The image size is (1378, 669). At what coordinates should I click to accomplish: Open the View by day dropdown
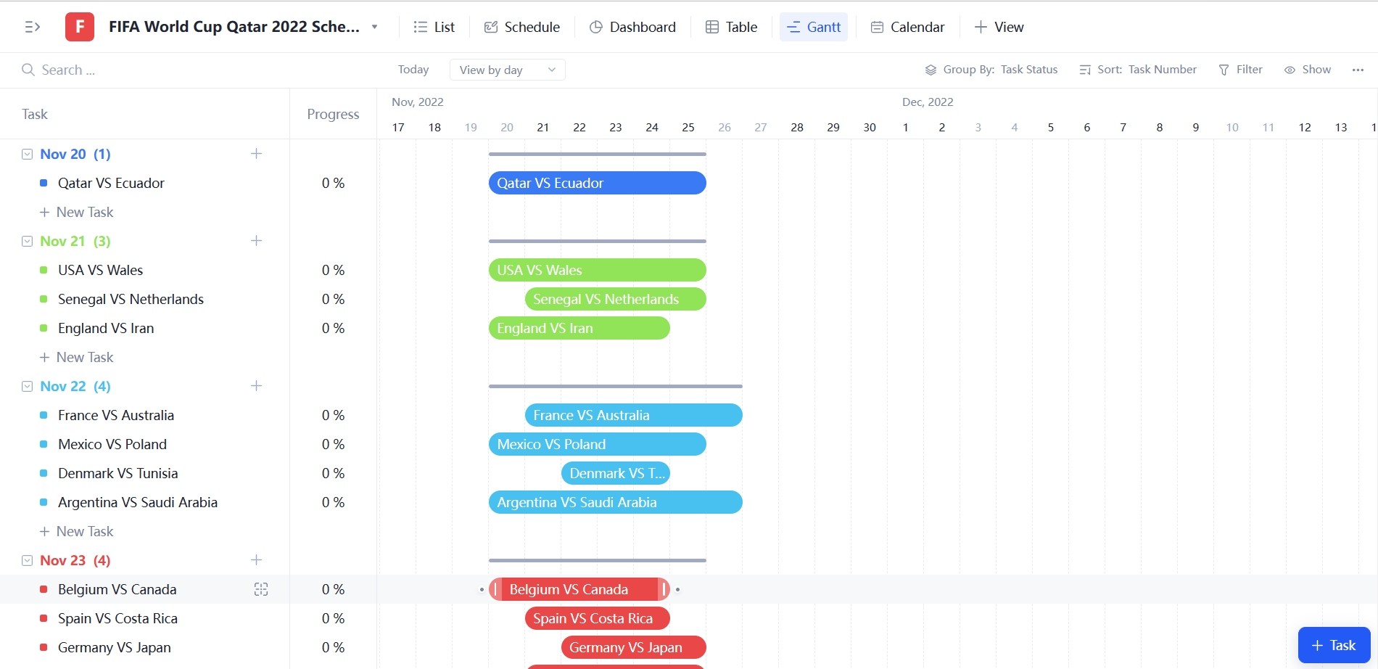click(507, 70)
